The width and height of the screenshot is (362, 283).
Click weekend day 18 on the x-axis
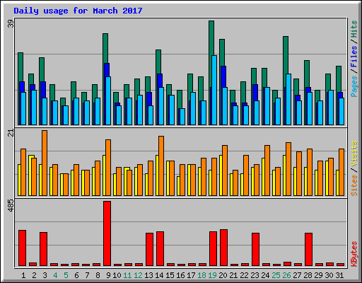tap(202, 275)
